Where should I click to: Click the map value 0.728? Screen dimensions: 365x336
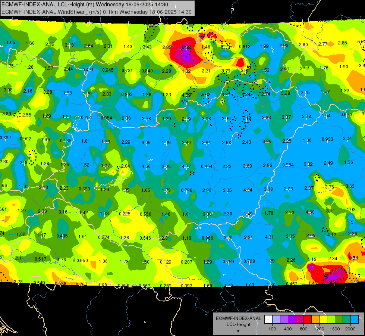point(249,261)
